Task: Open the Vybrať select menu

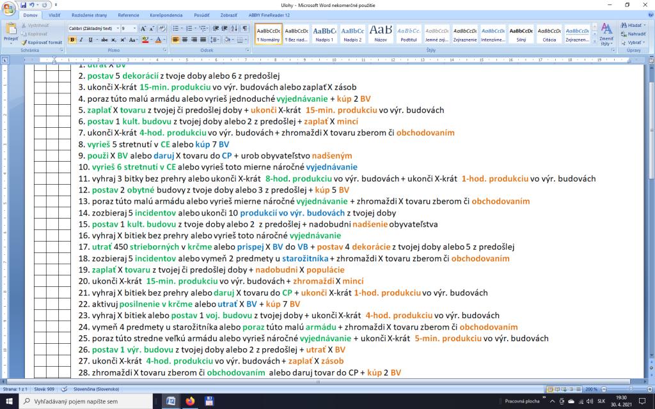Action: pos(633,43)
